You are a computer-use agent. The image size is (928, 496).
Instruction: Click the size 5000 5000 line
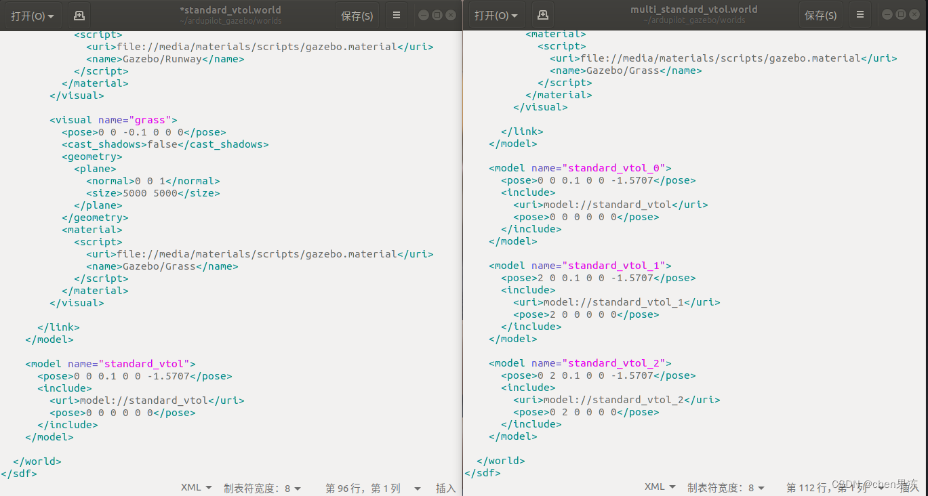tap(153, 193)
